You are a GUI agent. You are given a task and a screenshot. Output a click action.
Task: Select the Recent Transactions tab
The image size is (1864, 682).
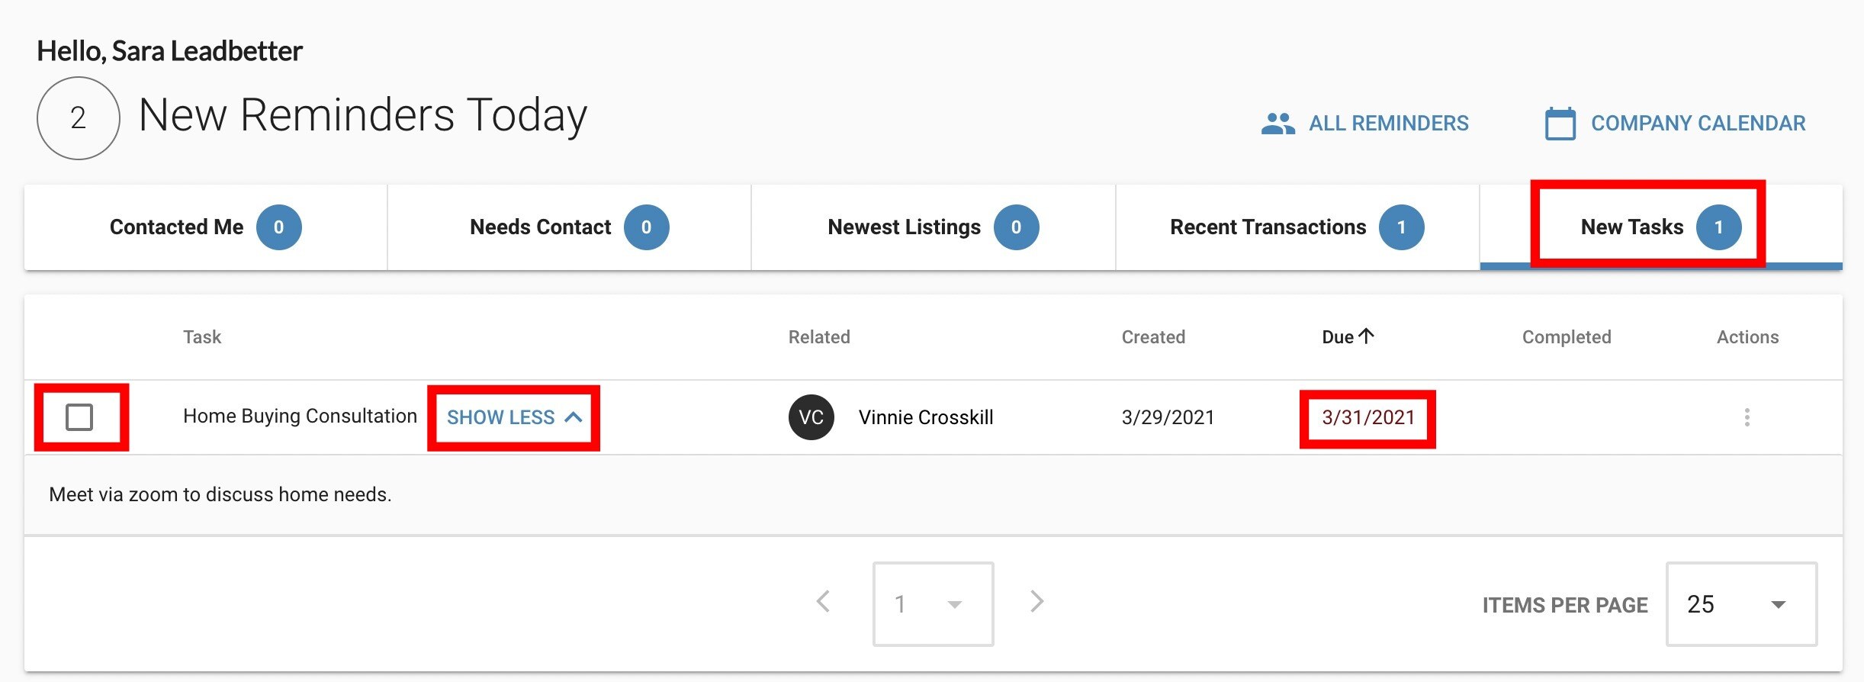pos(1297,227)
